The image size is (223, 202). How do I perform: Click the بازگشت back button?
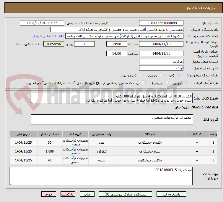(x=68, y=194)
